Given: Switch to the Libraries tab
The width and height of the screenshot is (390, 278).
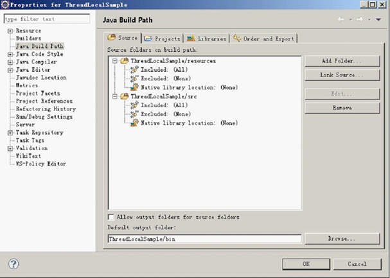Looking at the screenshot, I should click(x=206, y=39).
